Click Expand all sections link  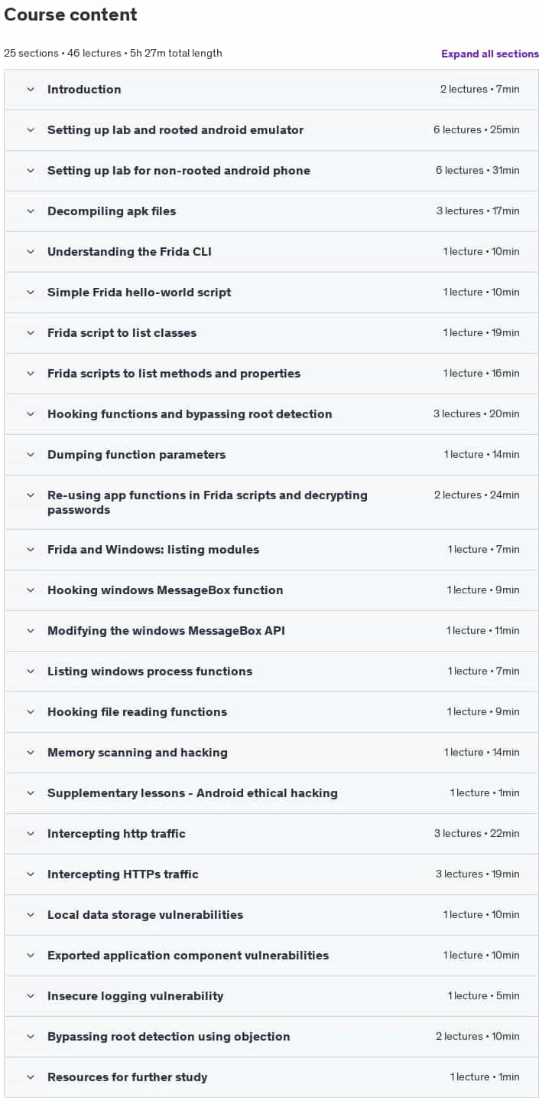(x=490, y=54)
